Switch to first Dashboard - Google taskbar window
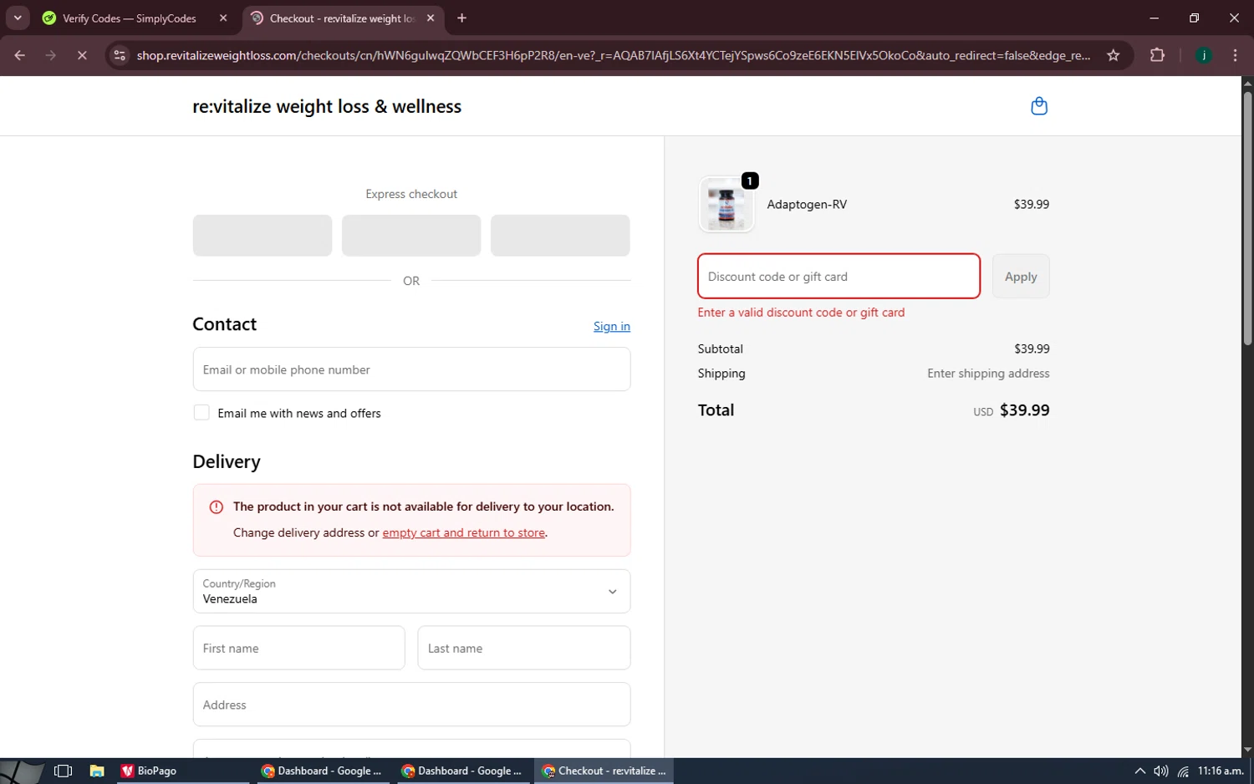Image resolution: width=1254 pixels, height=784 pixels. tap(322, 771)
